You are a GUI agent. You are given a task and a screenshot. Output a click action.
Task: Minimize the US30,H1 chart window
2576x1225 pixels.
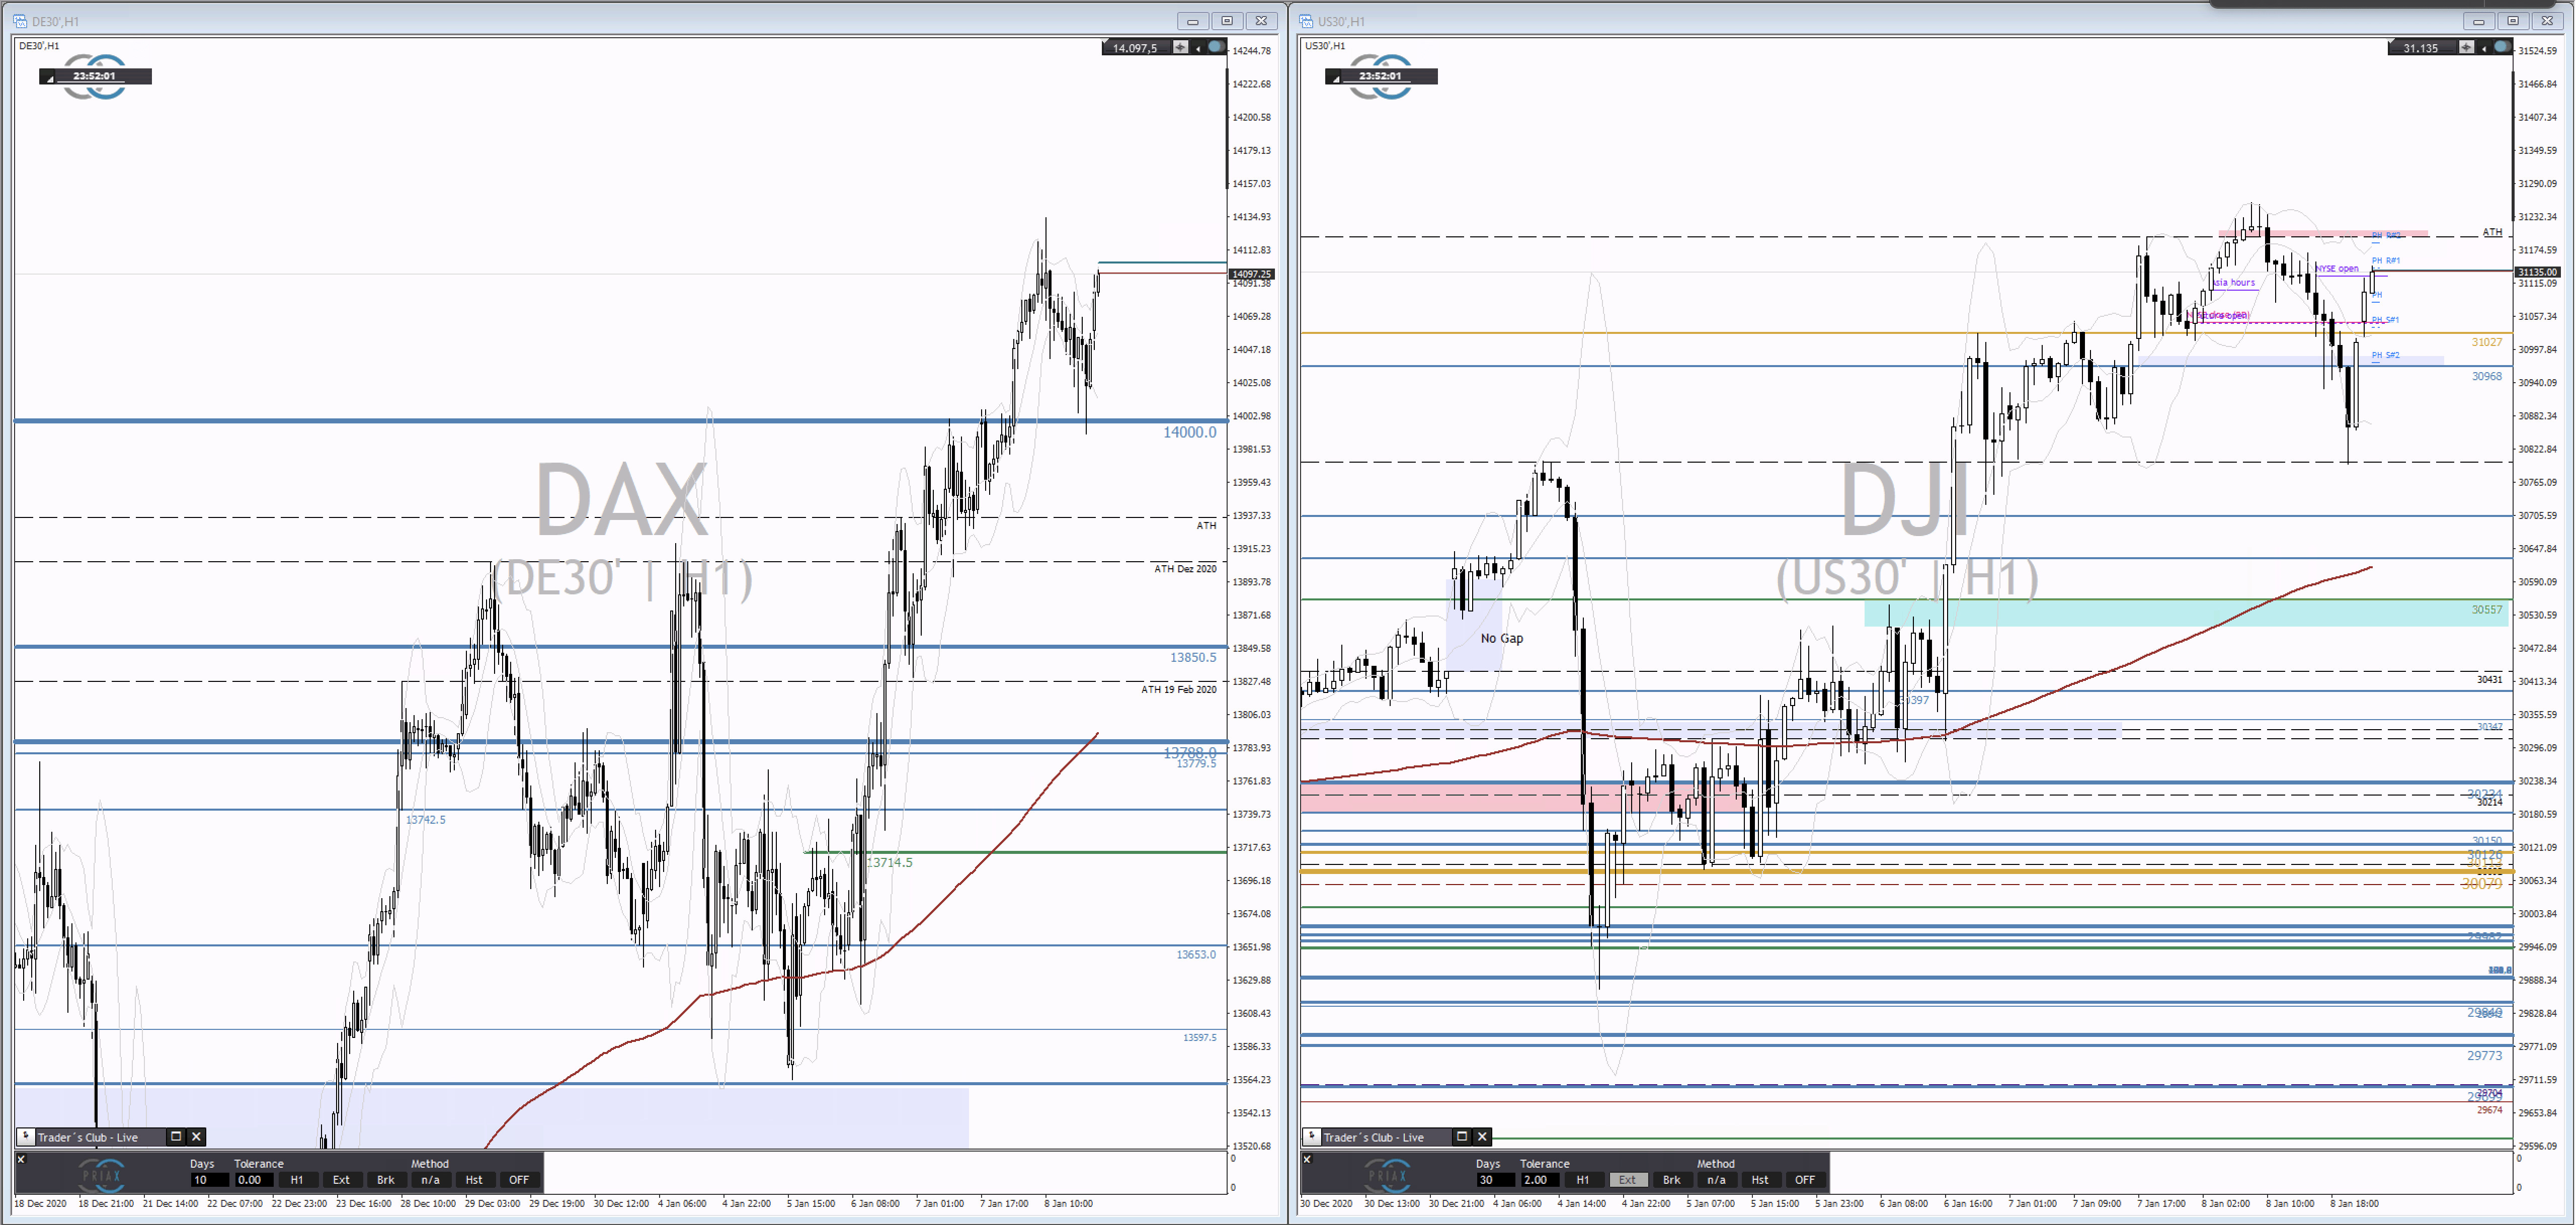2479,21
